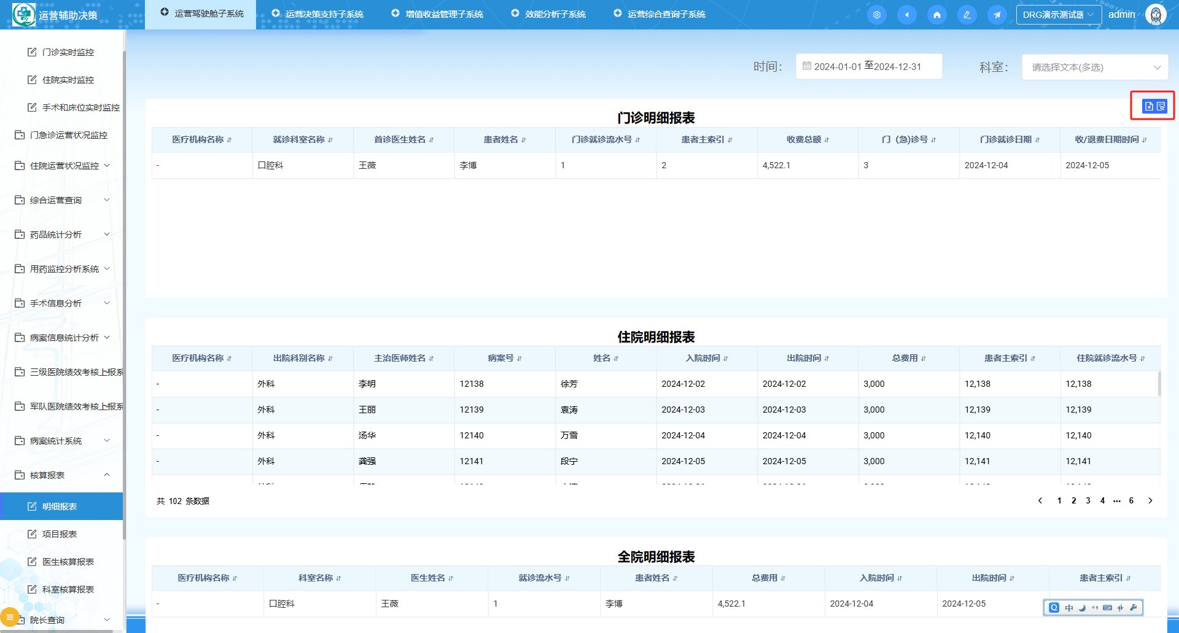The height and width of the screenshot is (633, 1179).
Task: Click sidebar vertical scrollbar
Action: (x=125, y=295)
